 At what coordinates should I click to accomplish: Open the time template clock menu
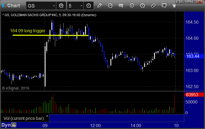point(89,6)
